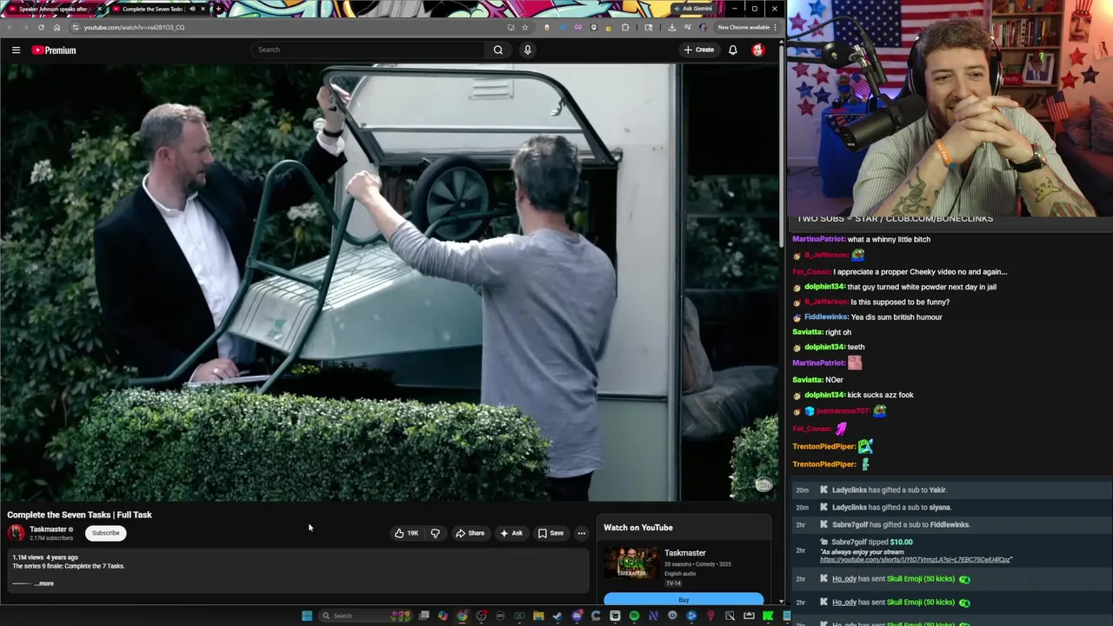This screenshot has height=626, width=1113.
Task: Start voice search with microphone icon
Action: (x=527, y=50)
